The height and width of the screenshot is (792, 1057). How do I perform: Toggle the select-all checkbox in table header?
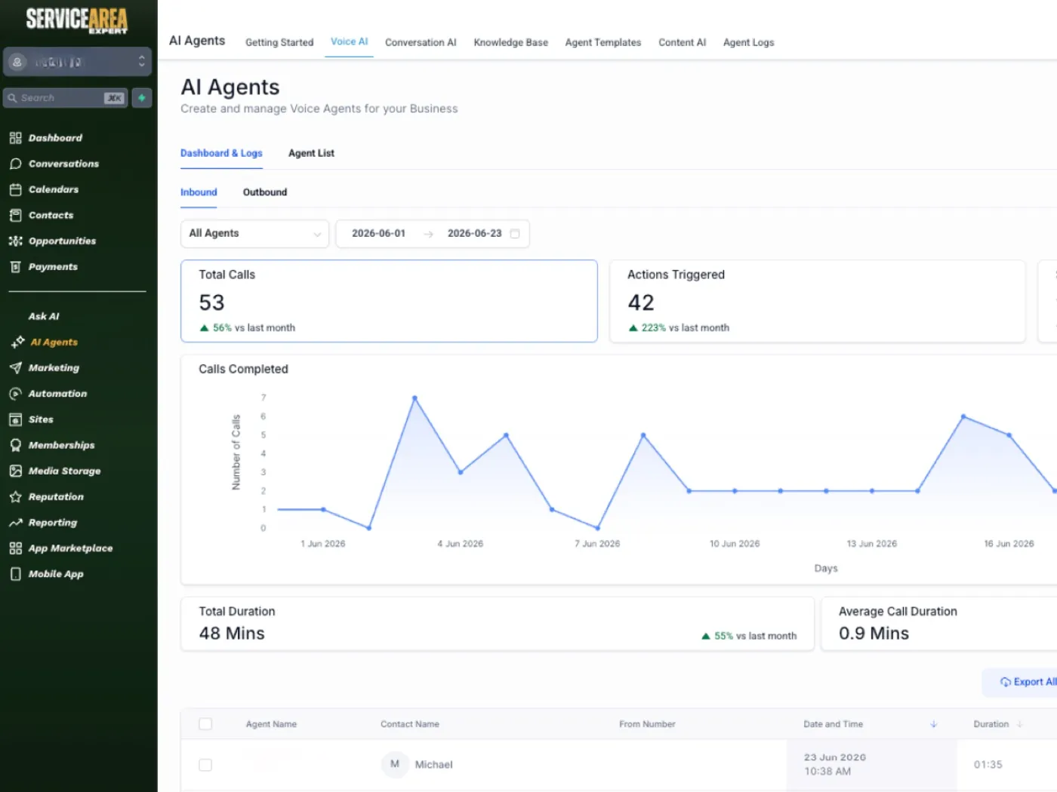tap(205, 724)
